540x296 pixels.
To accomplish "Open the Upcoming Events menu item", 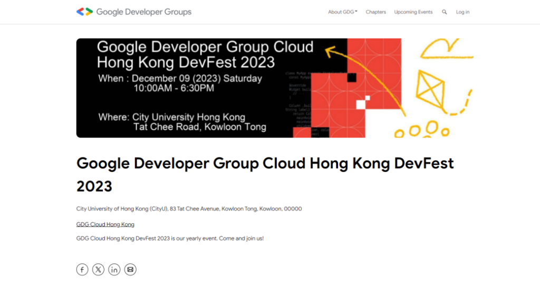I will tap(413, 12).
